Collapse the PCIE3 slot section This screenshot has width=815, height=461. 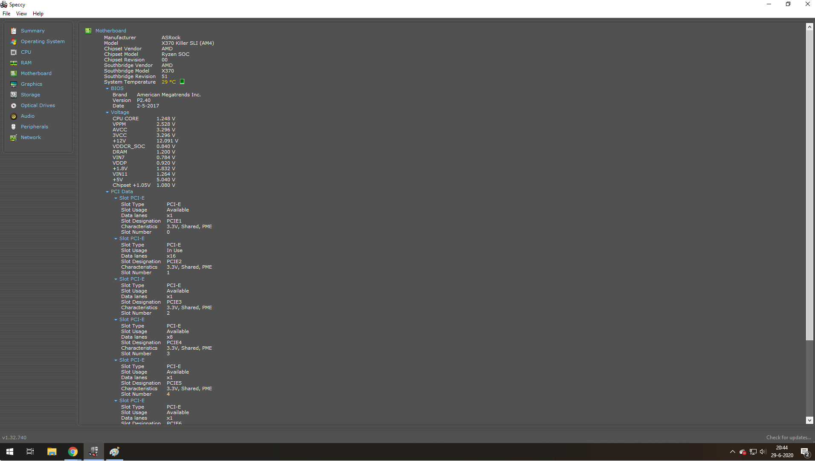point(116,279)
